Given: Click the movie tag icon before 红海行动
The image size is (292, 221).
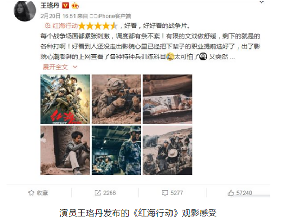Looking at the screenshot, I should (48, 26).
